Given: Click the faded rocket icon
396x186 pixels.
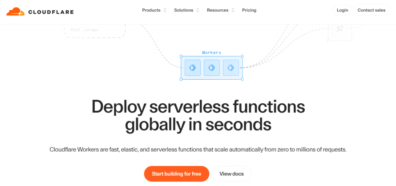Looking at the screenshot, I should point(339,29).
